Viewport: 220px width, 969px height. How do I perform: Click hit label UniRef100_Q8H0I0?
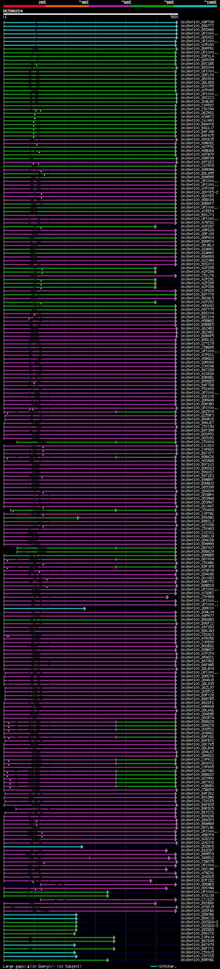tap(197, 608)
